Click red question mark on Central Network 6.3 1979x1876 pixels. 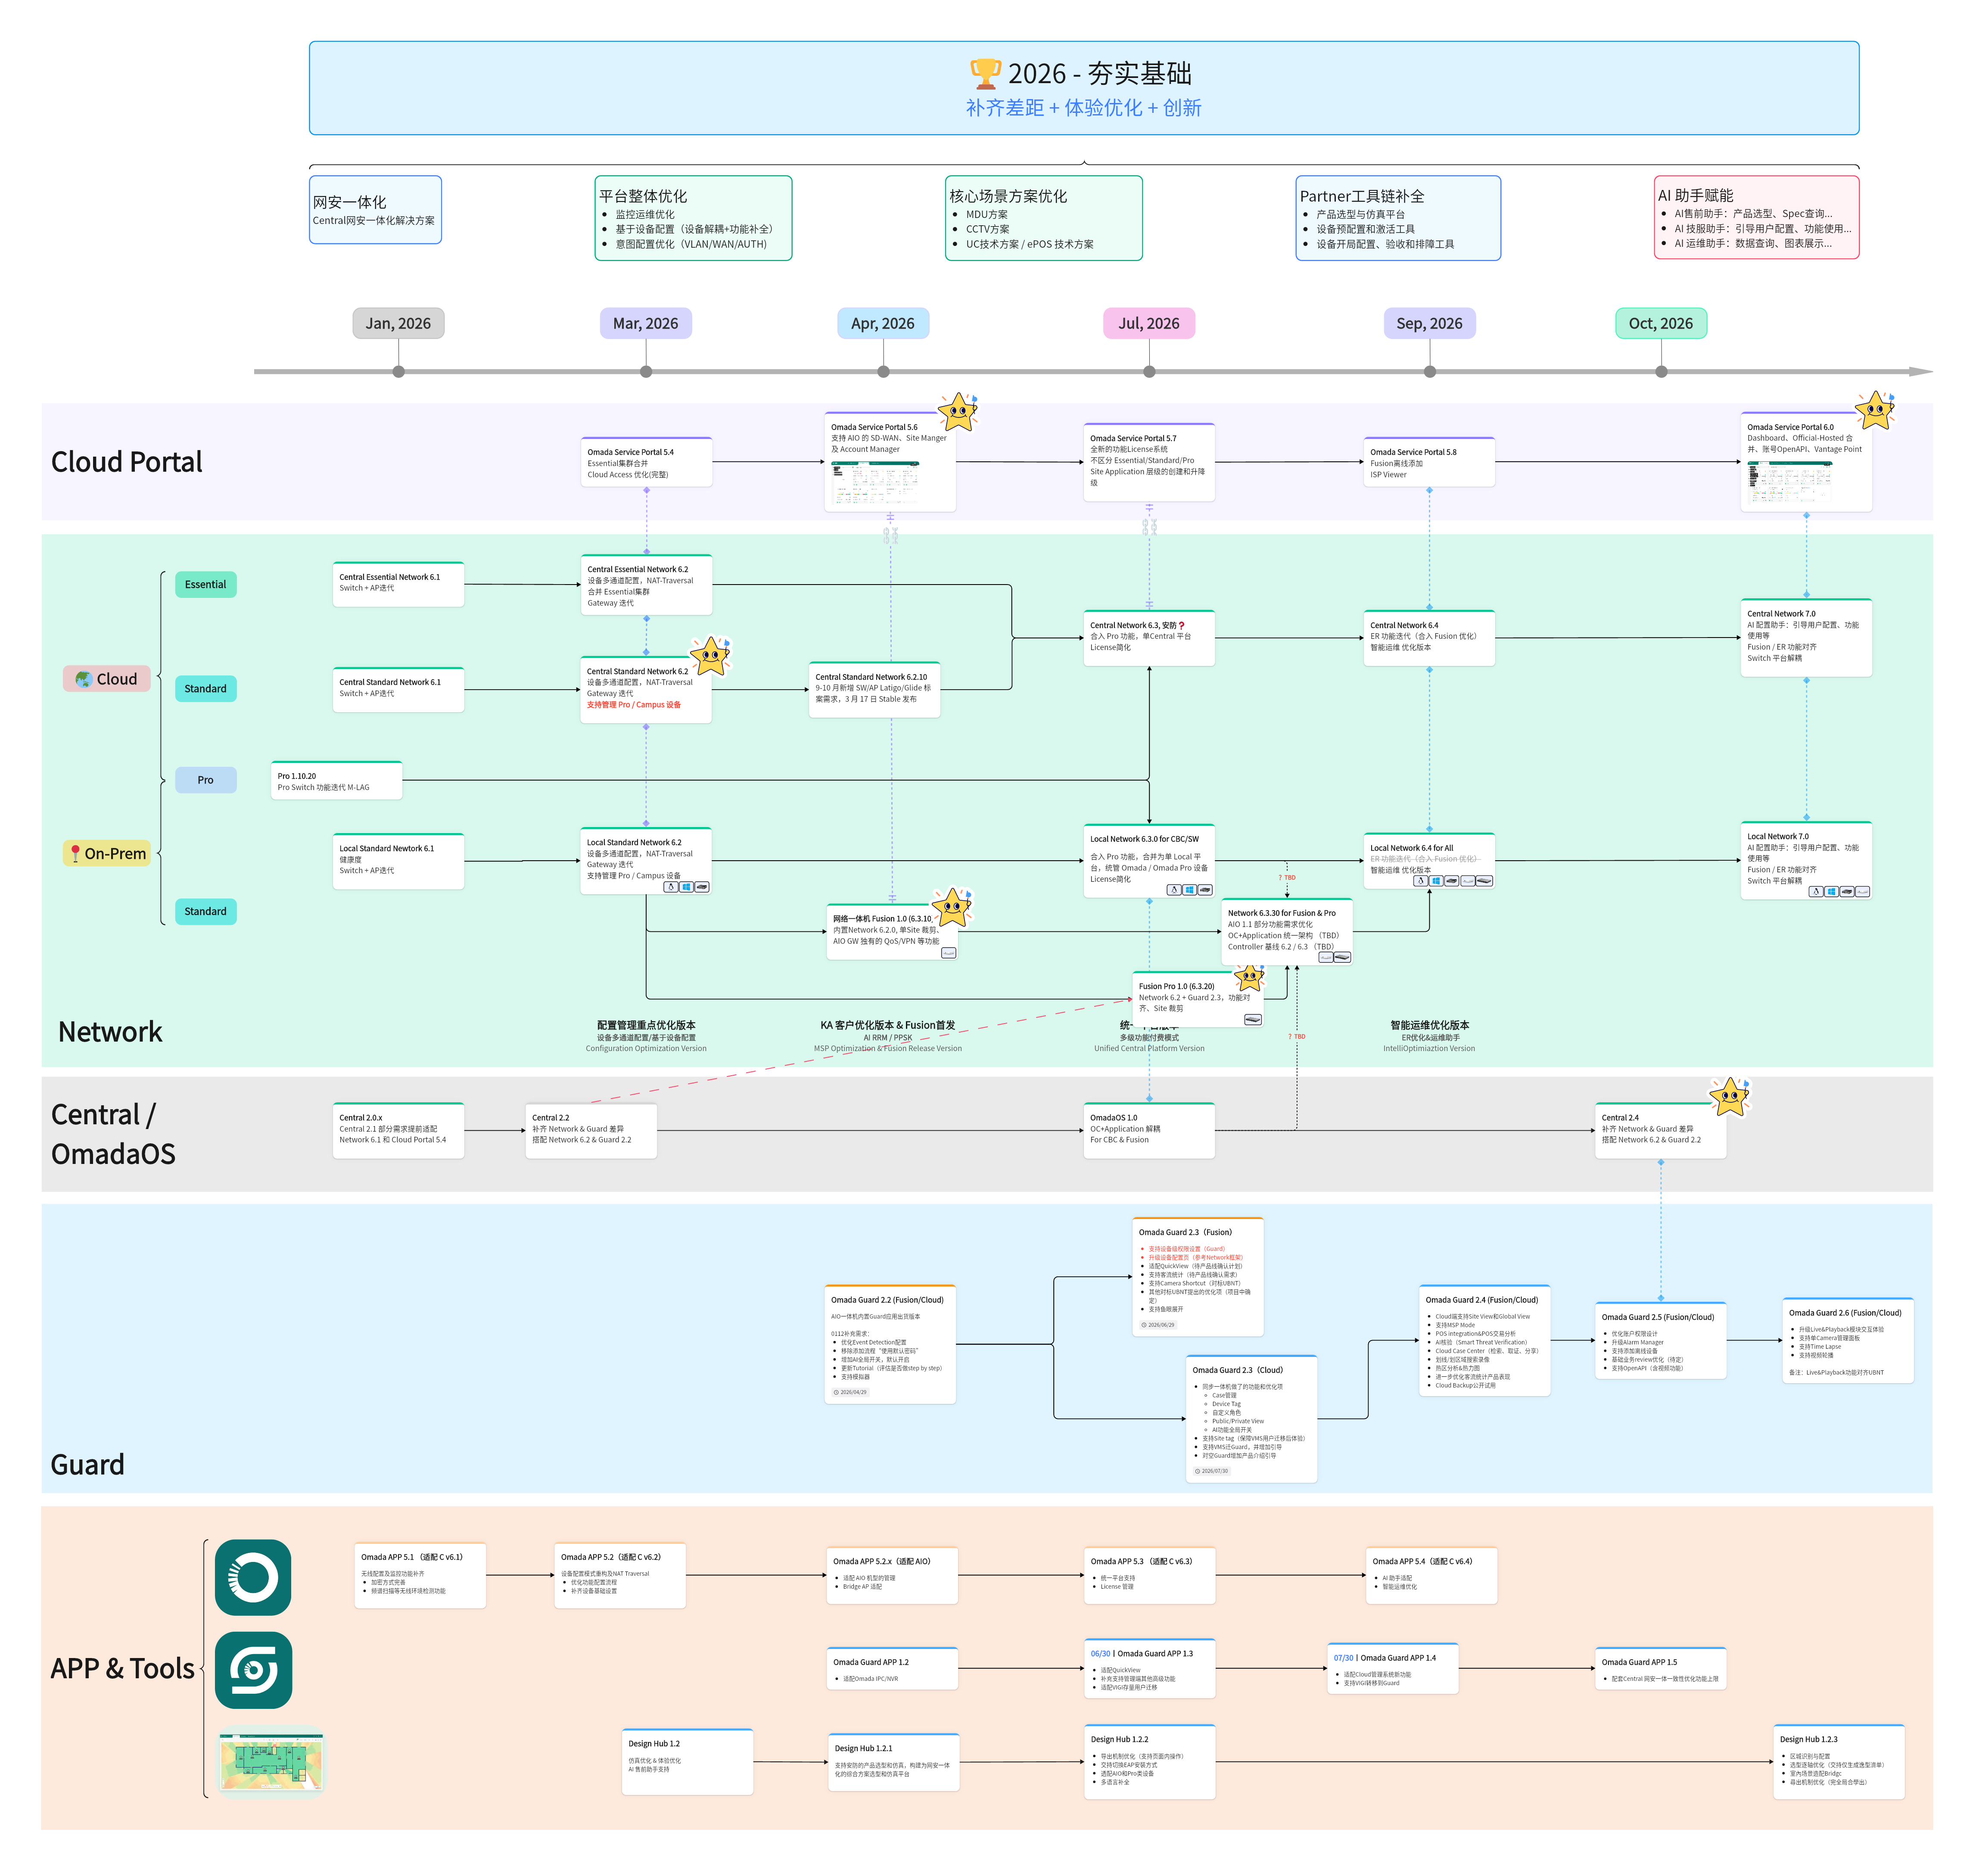[1181, 625]
